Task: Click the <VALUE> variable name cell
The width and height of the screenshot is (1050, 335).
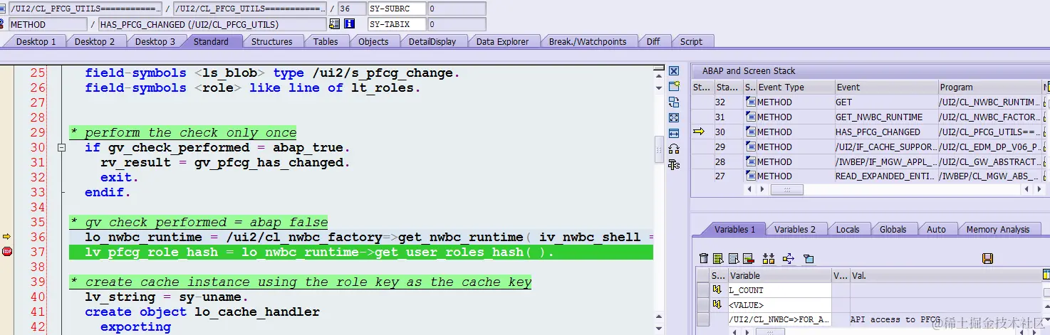Action: 779,305
